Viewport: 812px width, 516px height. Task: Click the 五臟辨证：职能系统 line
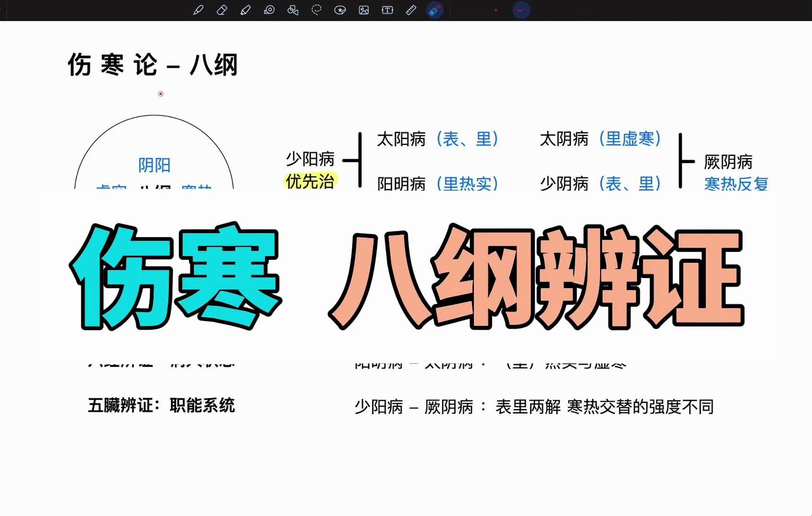[x=162, y=406]
